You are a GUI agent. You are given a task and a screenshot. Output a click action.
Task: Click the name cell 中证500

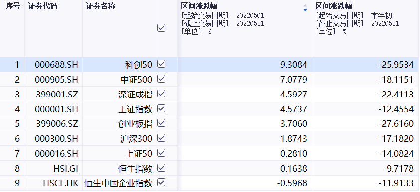point(136,79)
